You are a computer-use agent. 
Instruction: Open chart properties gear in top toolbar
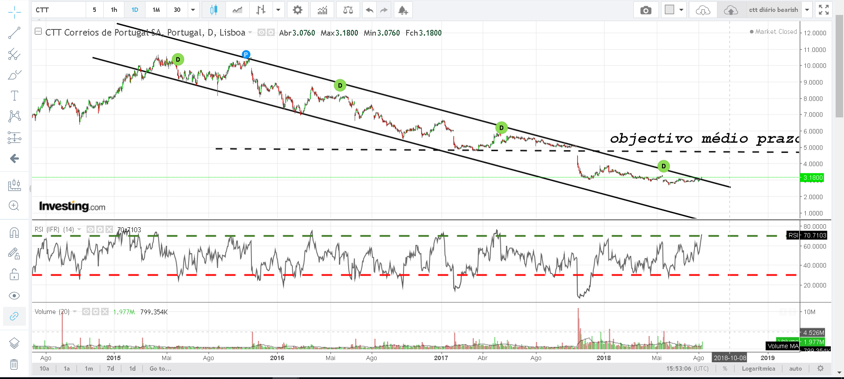[298, 10]
